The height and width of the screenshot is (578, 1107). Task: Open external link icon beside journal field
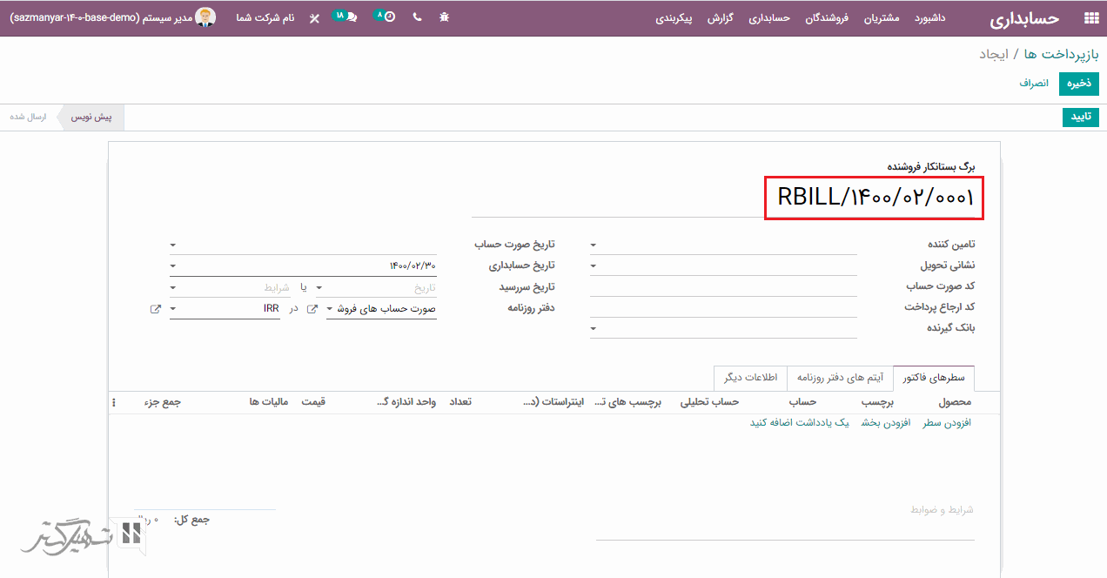point(312,309)
